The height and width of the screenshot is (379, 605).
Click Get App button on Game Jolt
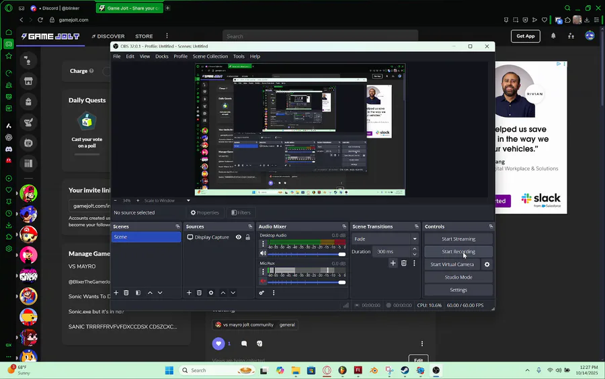pyautogui.click(x=526, y=36)
